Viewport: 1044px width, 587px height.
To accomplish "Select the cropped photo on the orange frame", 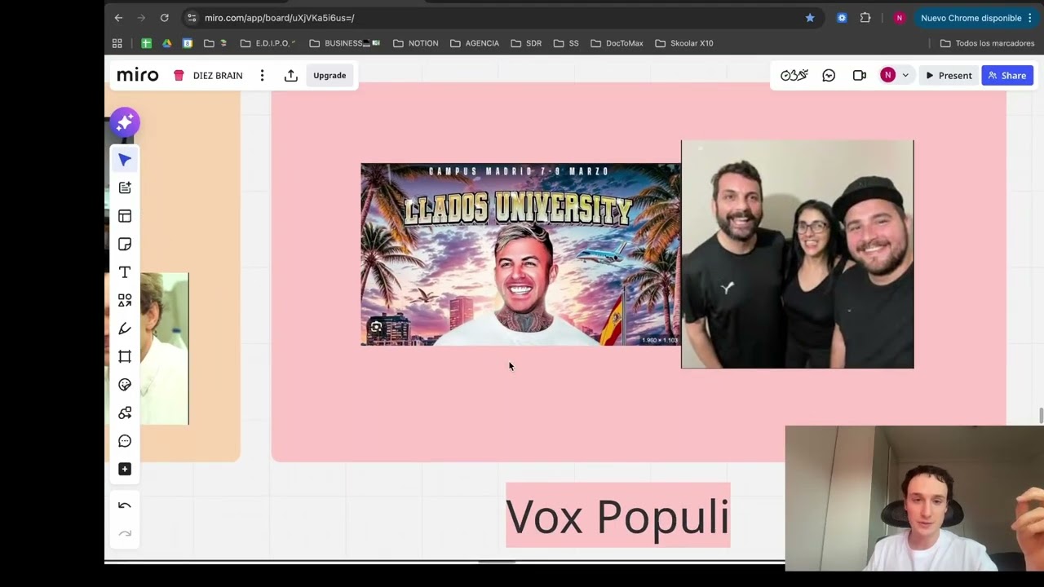I will tap(163, 349).
